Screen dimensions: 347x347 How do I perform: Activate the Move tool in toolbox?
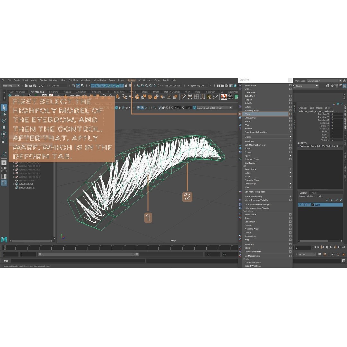pyautogui.click(x=4, y=127)
